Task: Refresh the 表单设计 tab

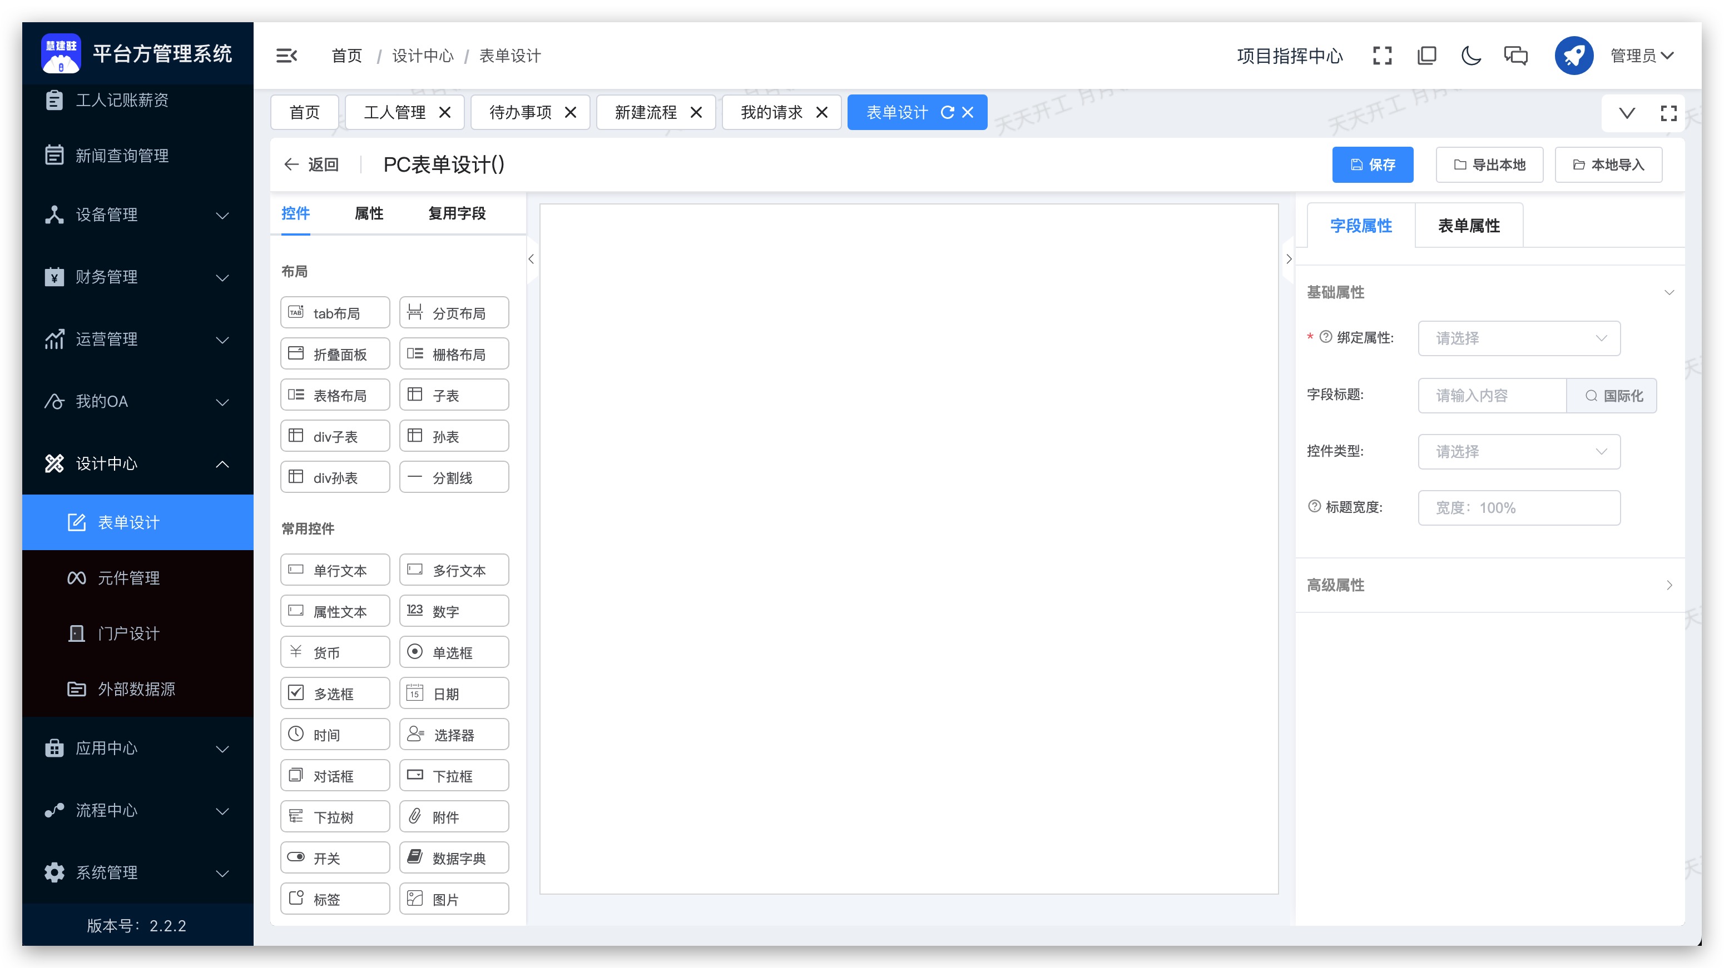Action: [947, 112]
